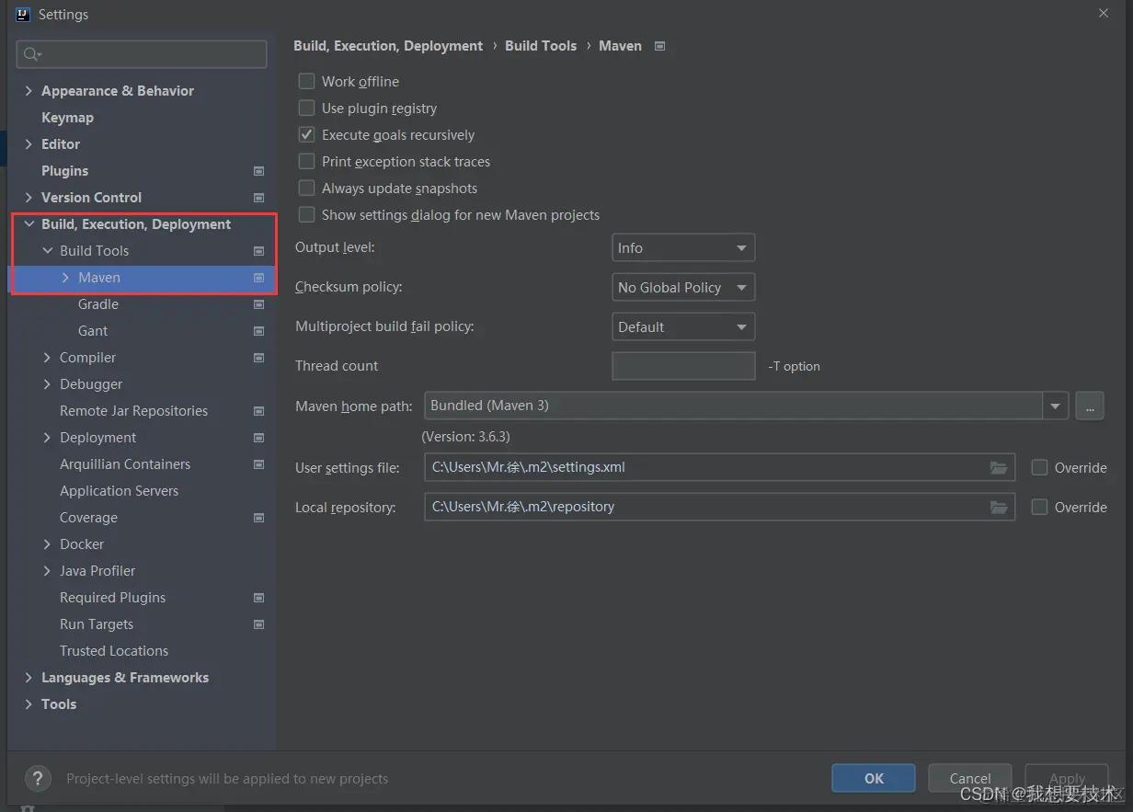Click Build, Execution, Deployment in breadcrumb
1133x812 pixels.
tap(388, 46)
